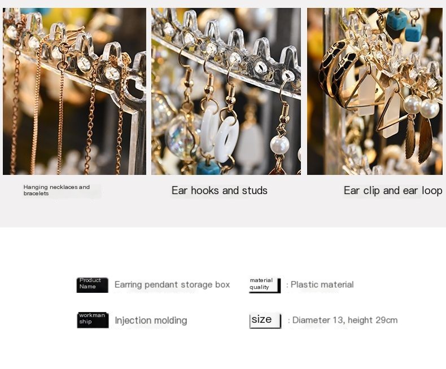
Task: Open the ear hooks and studs photo
Action: pyautogui.click(x=226, y=91)
